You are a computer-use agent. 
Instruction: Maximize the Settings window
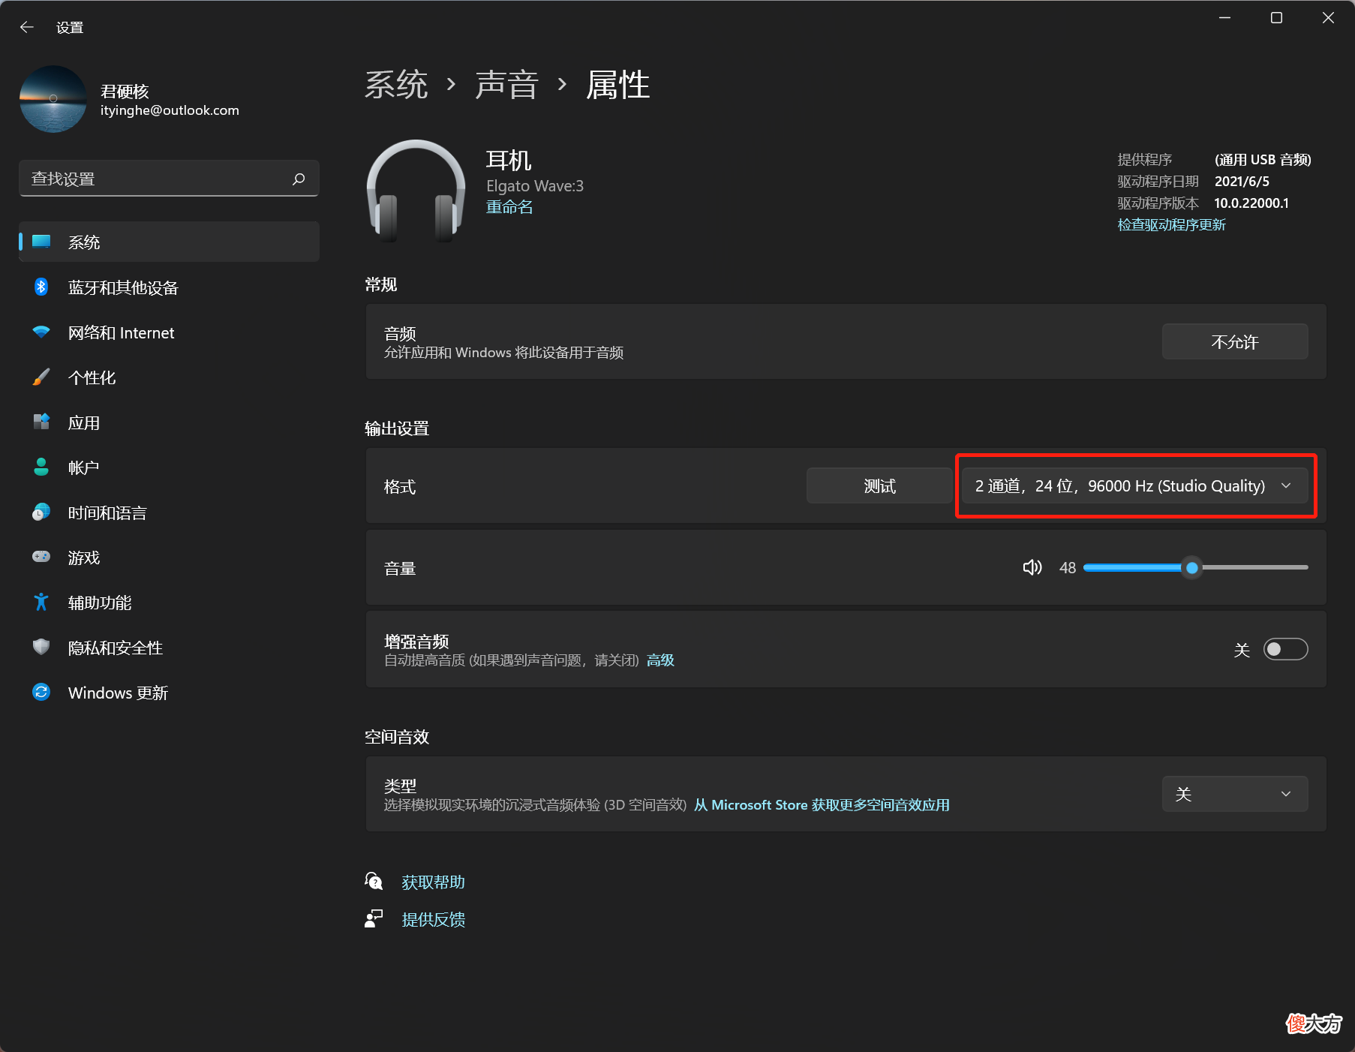pos(1276,17)
